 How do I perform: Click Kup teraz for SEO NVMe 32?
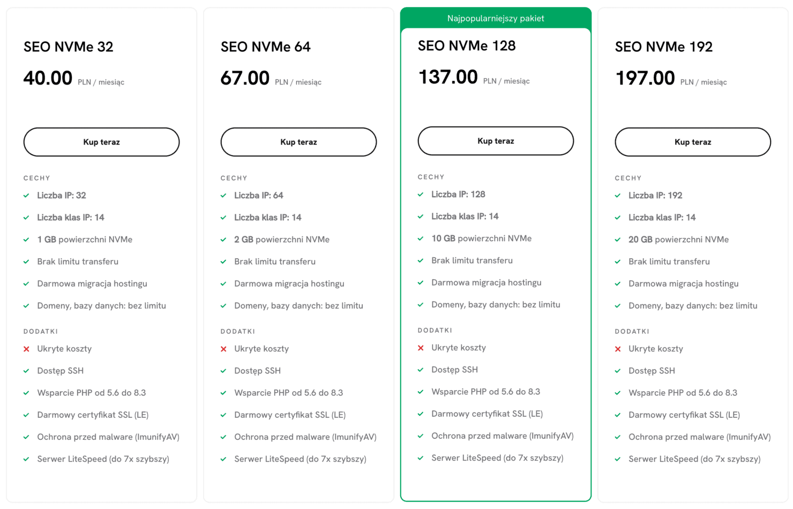coord(101,142)
